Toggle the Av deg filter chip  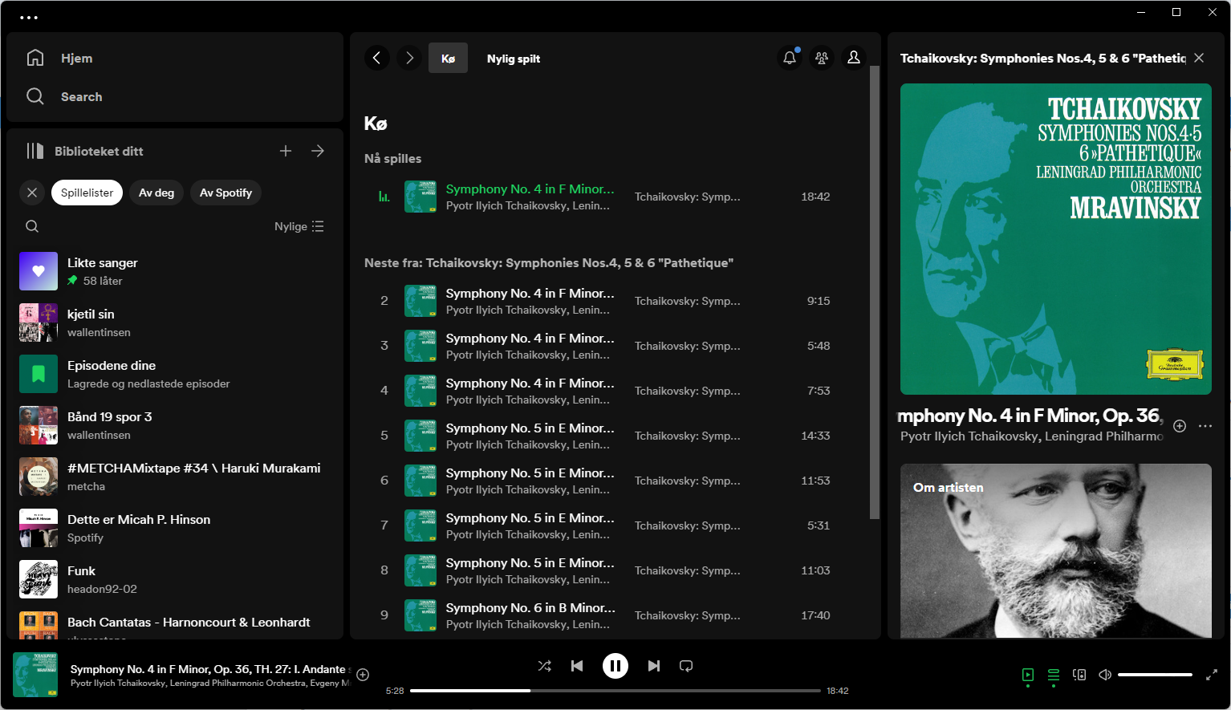156,193
